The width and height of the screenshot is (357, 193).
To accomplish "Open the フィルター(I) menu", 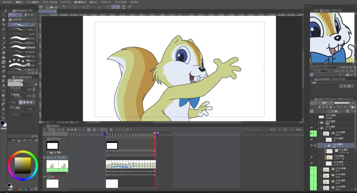I will 106,2.
